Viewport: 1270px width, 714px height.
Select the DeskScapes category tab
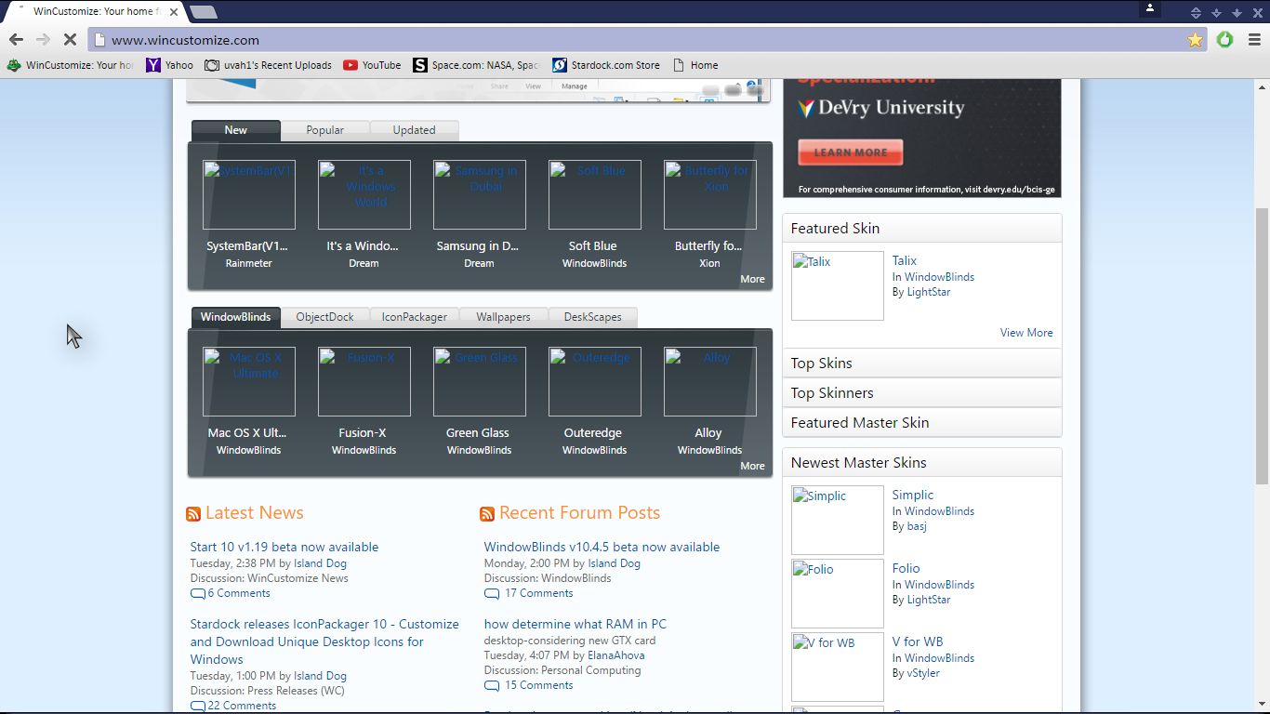[592, 317]
